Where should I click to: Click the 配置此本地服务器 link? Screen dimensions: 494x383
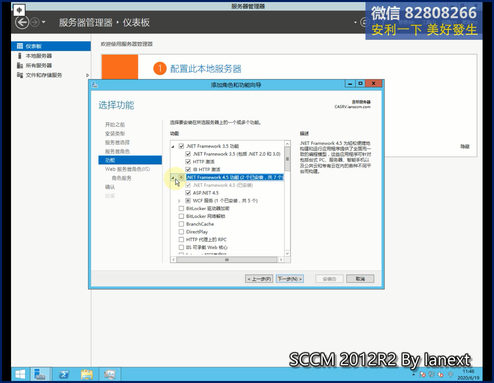tap(206, 69)
